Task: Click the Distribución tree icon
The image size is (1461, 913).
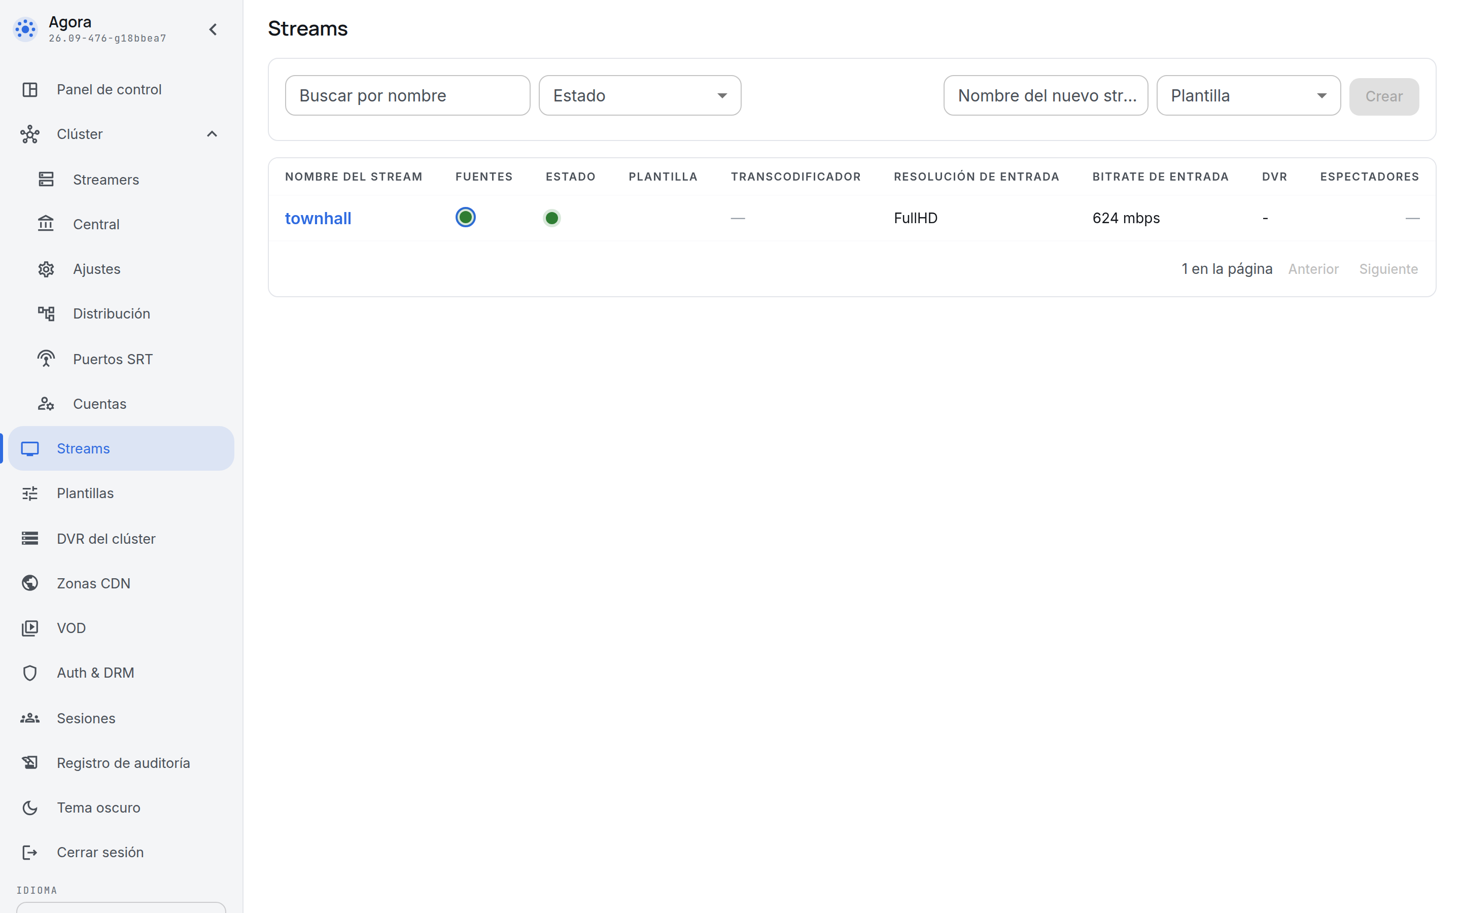Action: pos(46,313)
